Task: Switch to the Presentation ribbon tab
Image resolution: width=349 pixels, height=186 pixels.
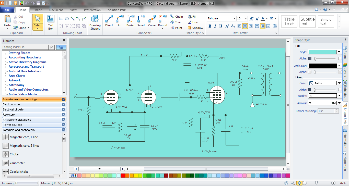Action: pos(92,10)
